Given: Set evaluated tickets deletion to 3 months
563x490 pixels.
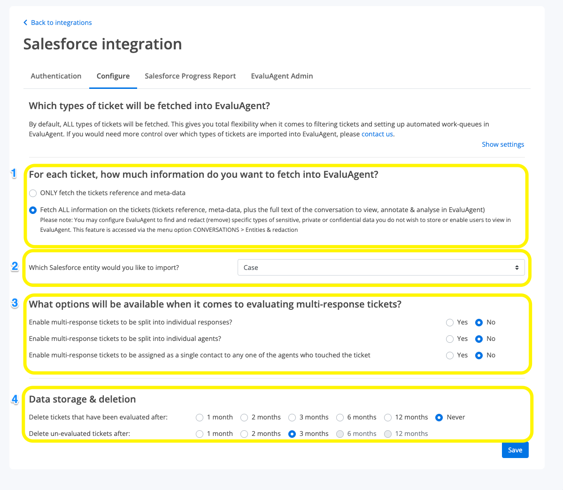Looking at the screenshot, I should [x=292, y=418].
